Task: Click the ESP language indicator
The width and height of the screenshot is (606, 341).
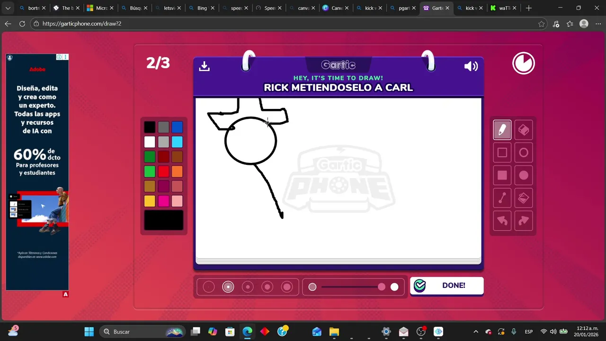Action: (529, 332)
